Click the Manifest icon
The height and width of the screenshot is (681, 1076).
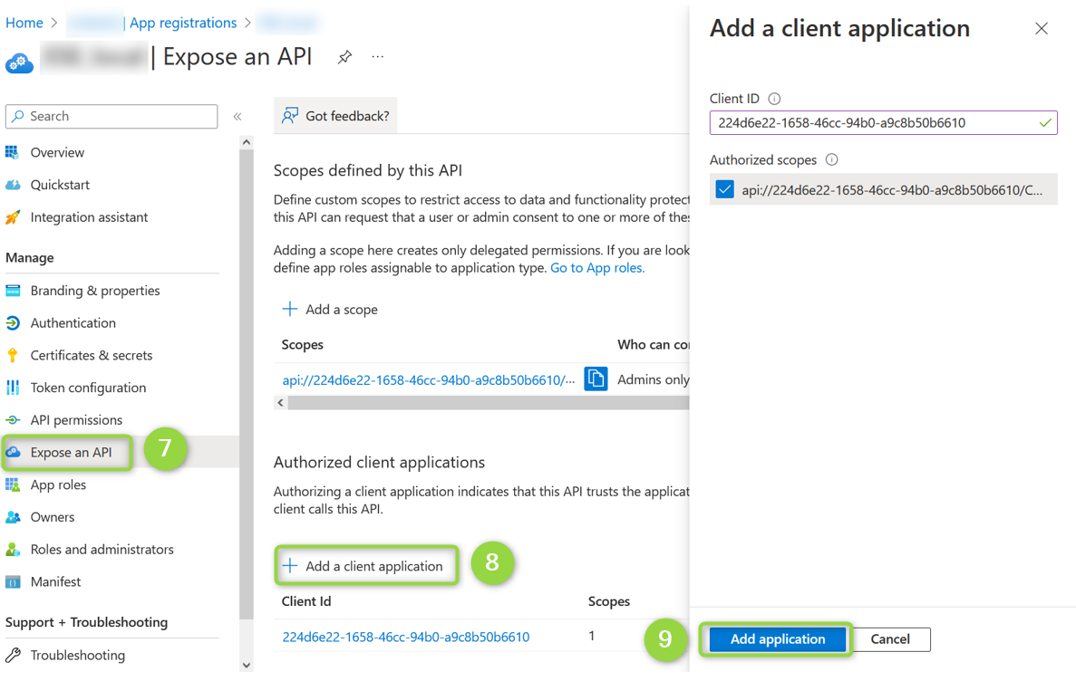point(13,582)
